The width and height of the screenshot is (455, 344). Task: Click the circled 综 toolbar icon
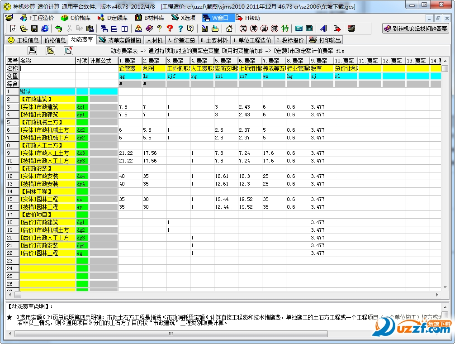[x=275, y=29]
